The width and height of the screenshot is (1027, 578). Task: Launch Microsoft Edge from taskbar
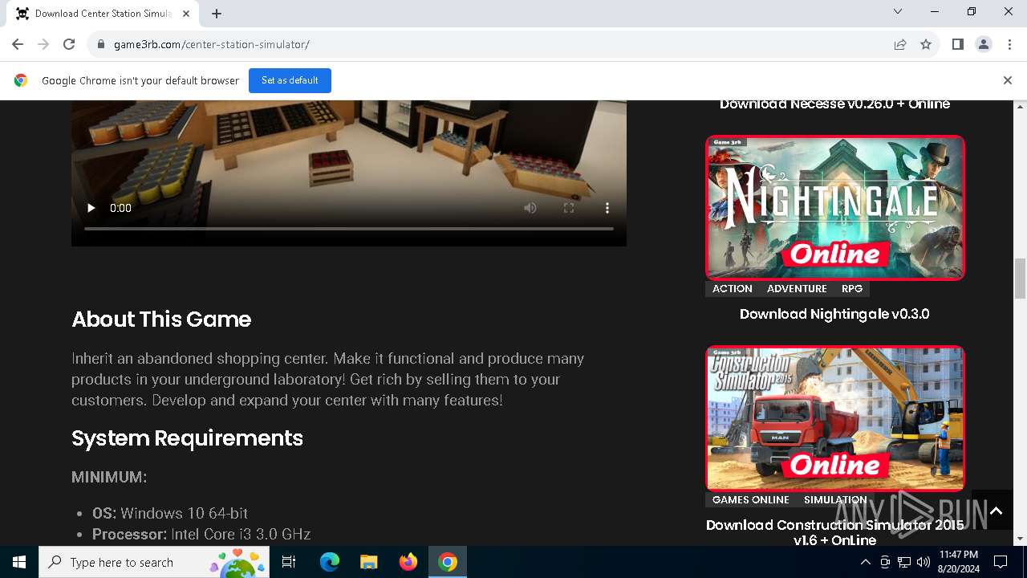(x=330, y=562)
